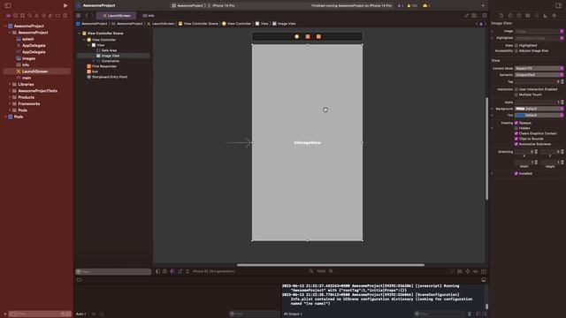Uncheck the Opaque checkbox
This screenshot has width=566, height=318.
516,123
